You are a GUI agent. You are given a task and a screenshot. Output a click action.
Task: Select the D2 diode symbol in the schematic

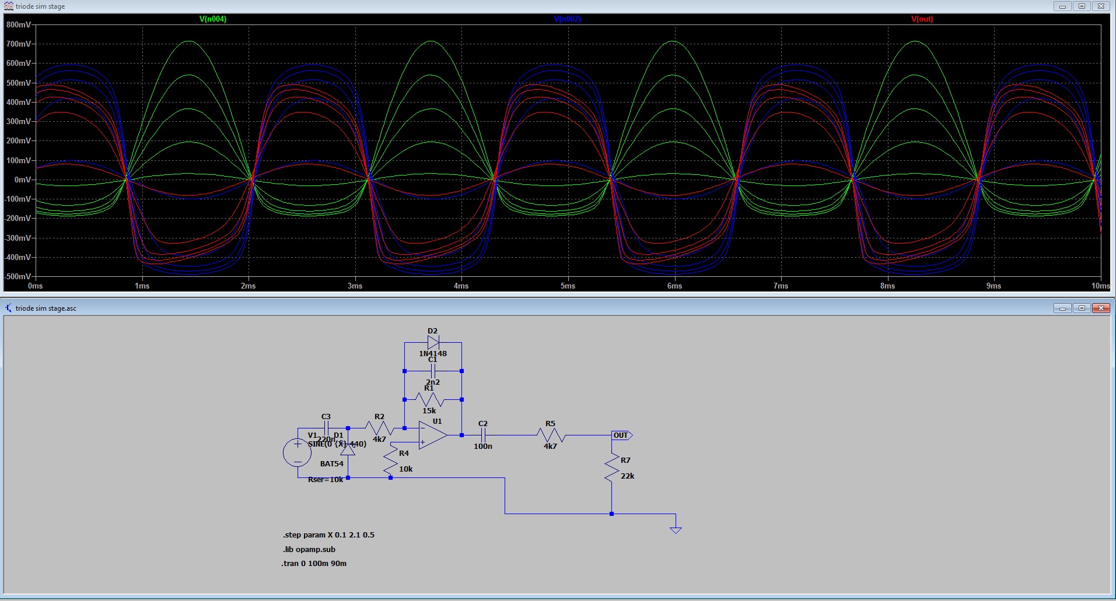pyautogui.click(x=433, y=342)
